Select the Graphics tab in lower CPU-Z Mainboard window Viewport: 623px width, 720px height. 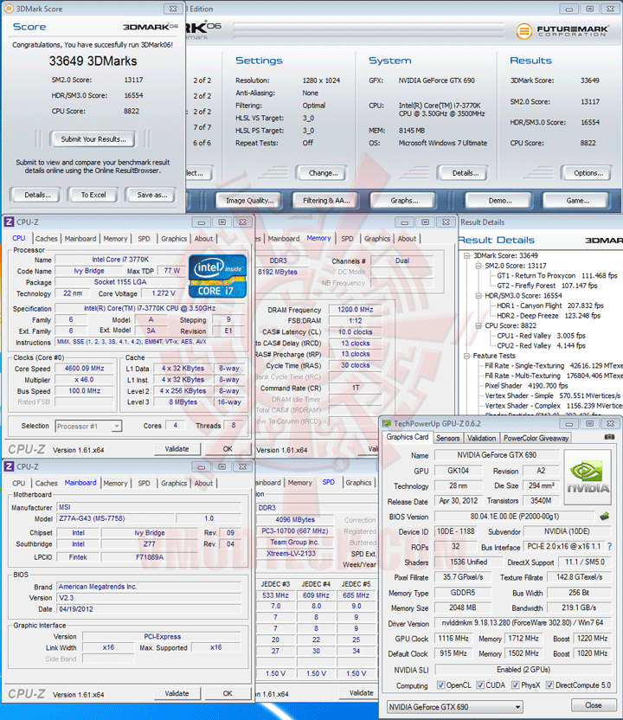pyautogui.click(x=174, y=483)
